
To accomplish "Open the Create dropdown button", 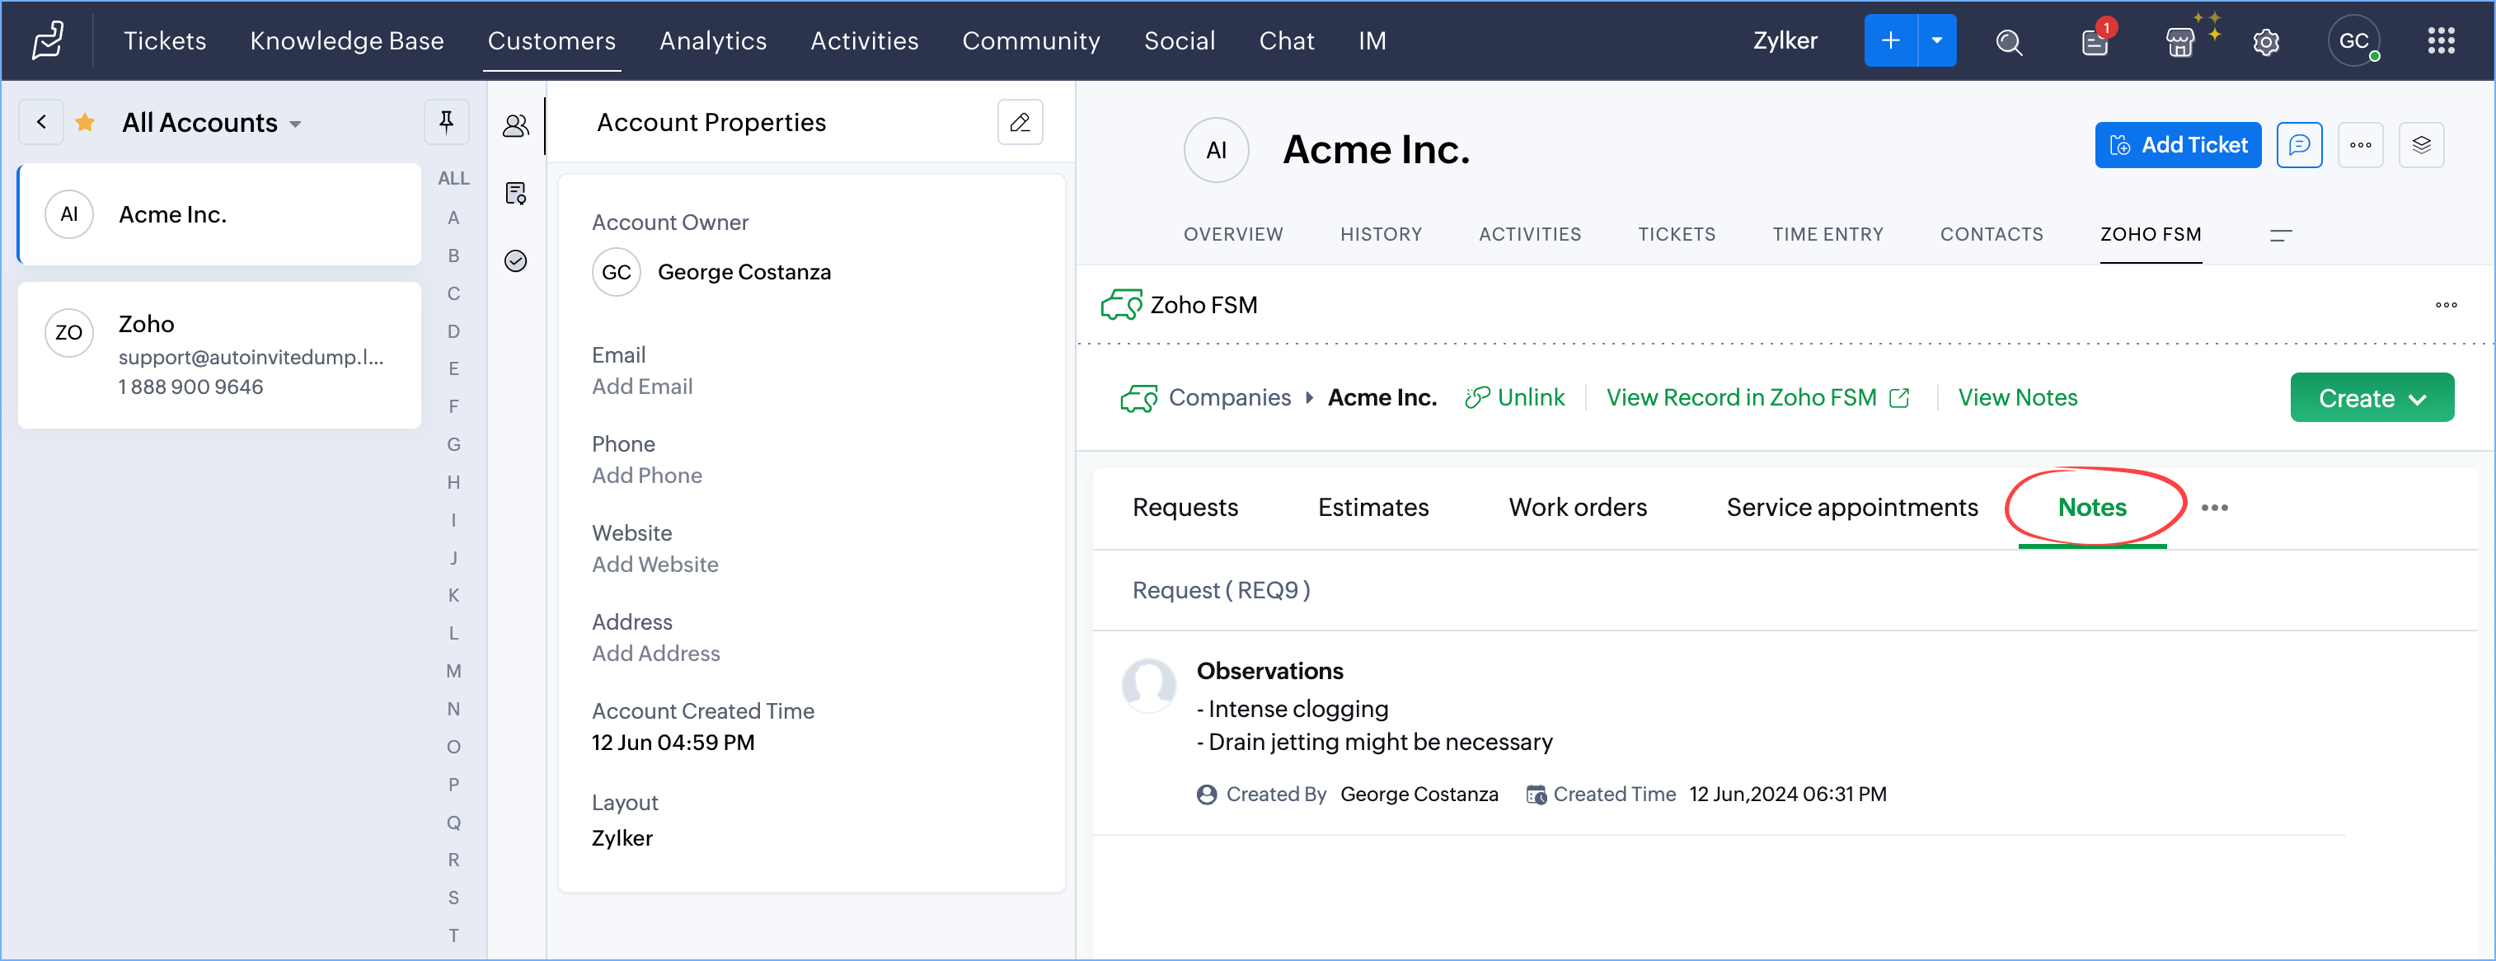I will point(2371,398).
